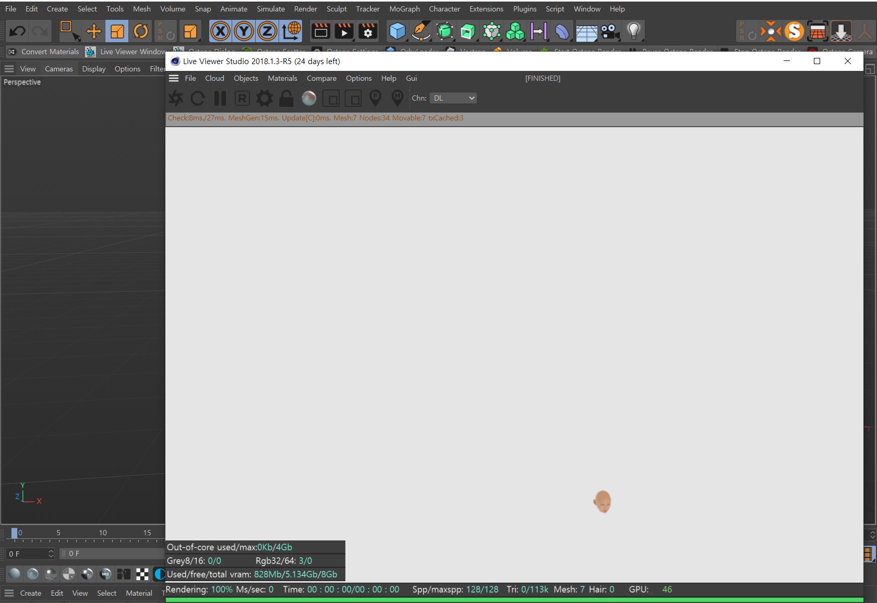
Task: Open Live Viewer Cloud menu
Action: coord(214,78)
